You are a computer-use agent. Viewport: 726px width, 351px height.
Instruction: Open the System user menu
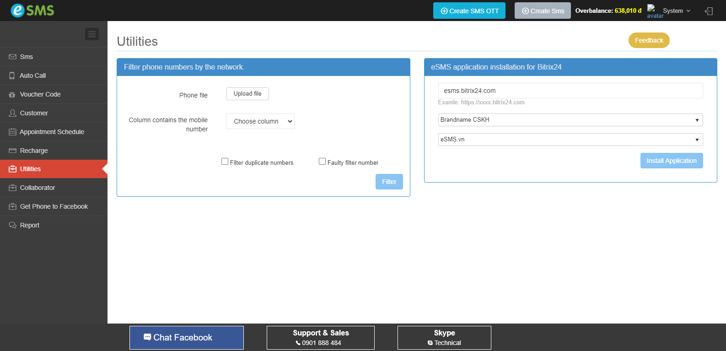pyautogui.click(x=676, y=11)
